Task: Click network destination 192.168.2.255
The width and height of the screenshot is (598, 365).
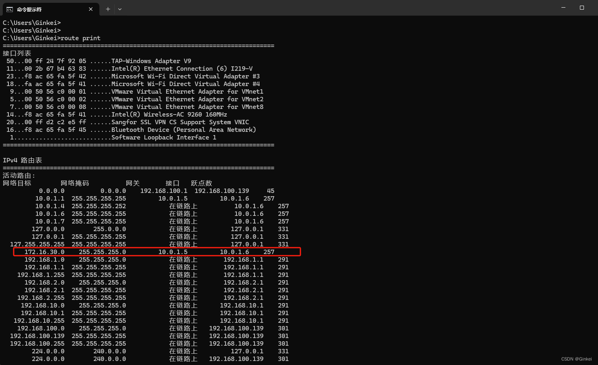Action: click(x=41, y=298)
